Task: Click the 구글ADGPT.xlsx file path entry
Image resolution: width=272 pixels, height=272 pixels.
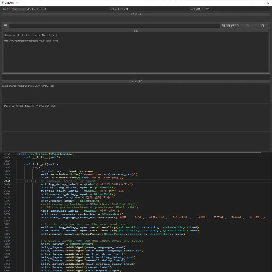Action: point(28,86)
